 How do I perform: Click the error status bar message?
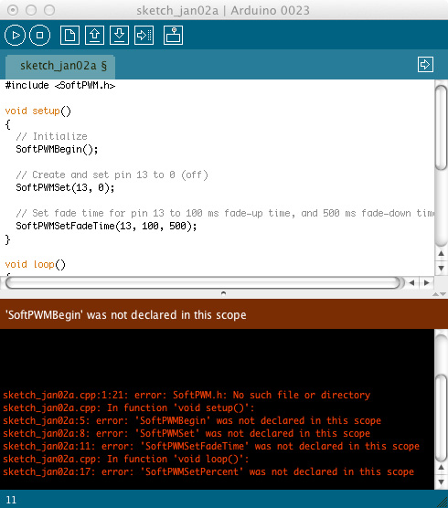126,315
